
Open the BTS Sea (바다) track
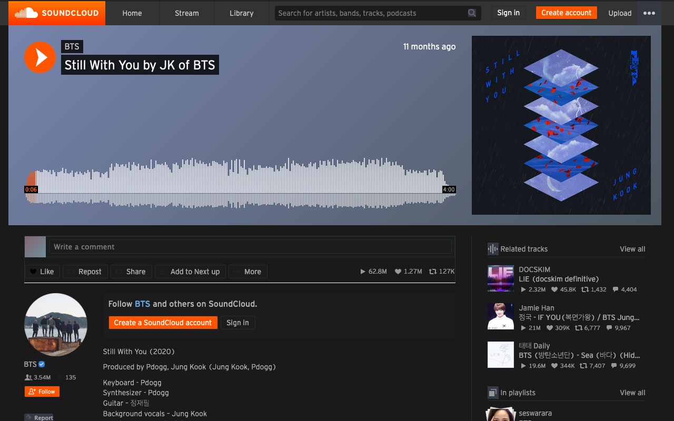[579, 355]
